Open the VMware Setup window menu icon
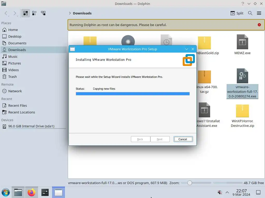Image resolution: width=265 pixels, height=198 pixels. [72, 49]
